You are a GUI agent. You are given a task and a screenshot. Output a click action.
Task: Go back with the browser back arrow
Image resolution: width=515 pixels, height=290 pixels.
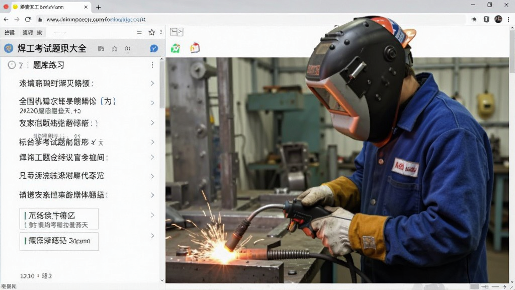pyautogui.click(x=6, y=20)
